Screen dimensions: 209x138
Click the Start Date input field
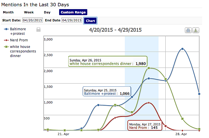coord(33,21)
